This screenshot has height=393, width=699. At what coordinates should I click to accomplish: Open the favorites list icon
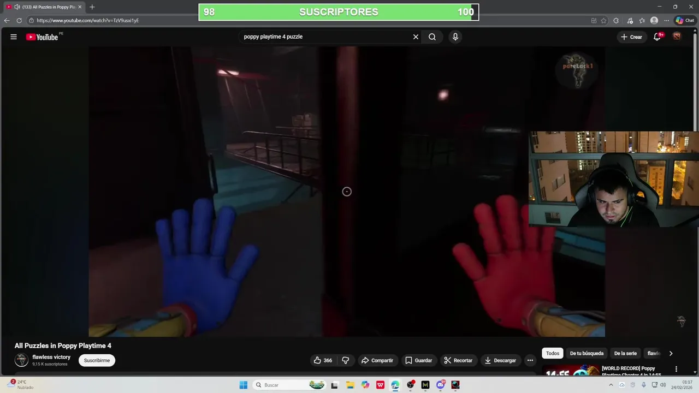642,21
